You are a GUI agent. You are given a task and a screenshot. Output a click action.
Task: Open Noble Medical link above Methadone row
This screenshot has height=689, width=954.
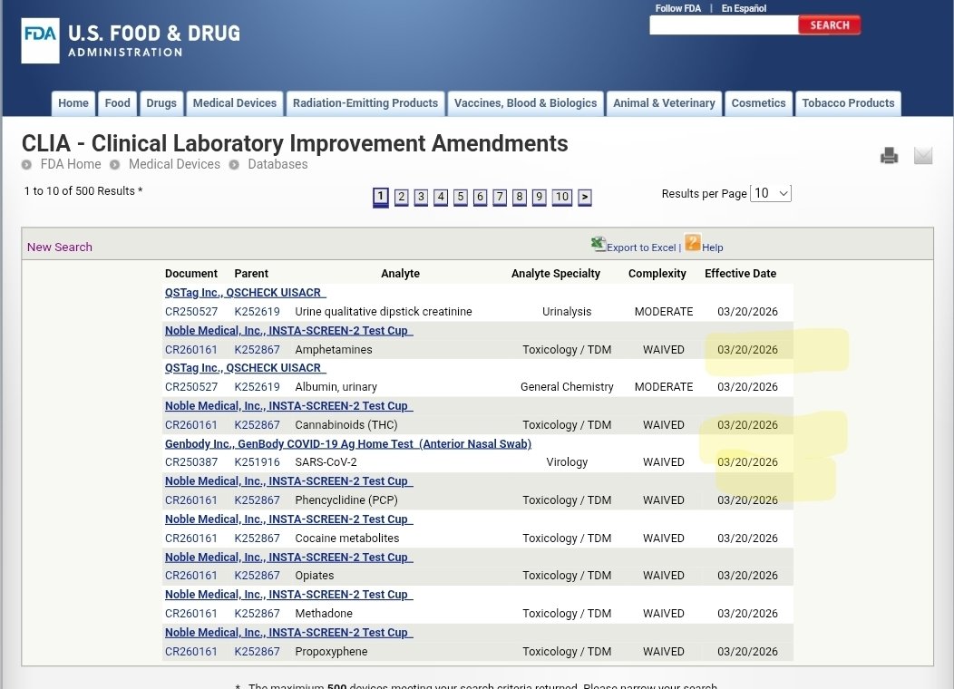click(289, 594)
